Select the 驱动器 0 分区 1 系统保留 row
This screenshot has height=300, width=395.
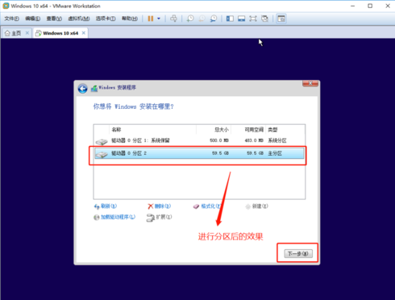tap(199, 140)
